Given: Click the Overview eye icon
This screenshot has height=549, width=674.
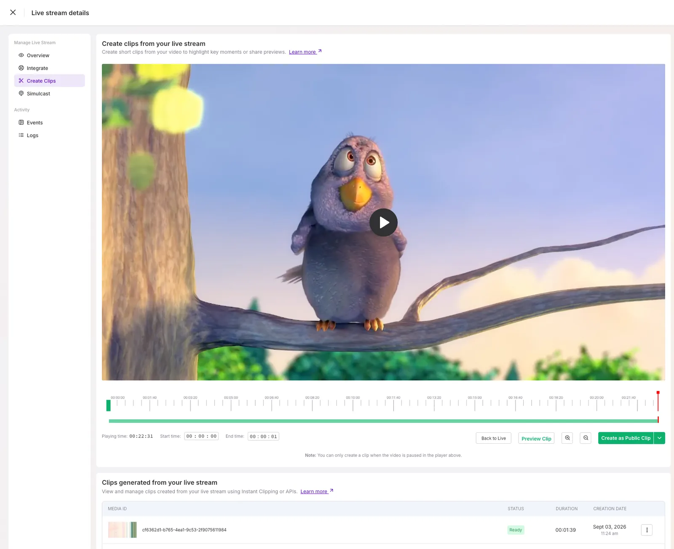Looking at the screenshot, I should click(21, 55).
